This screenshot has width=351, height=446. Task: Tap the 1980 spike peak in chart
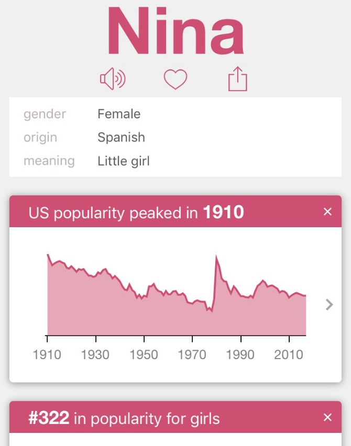coord(216,257)
